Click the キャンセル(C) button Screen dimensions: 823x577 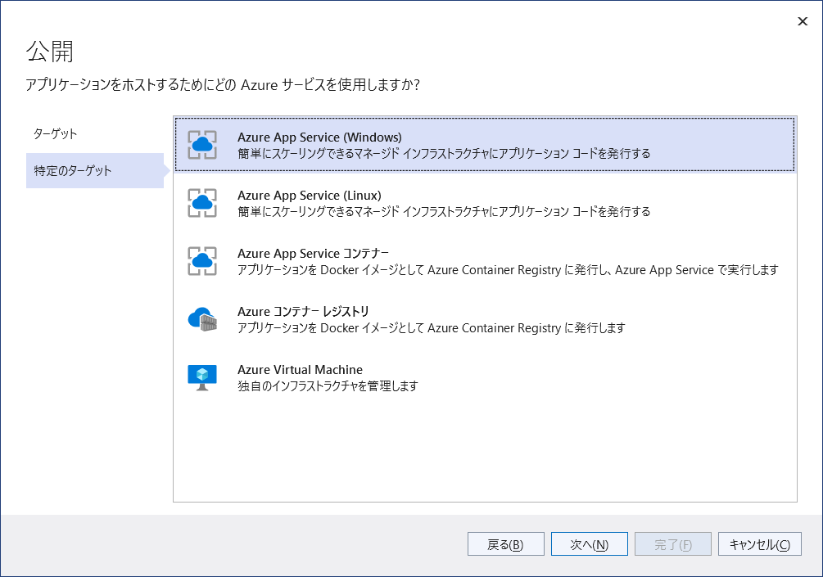(758, 543)
